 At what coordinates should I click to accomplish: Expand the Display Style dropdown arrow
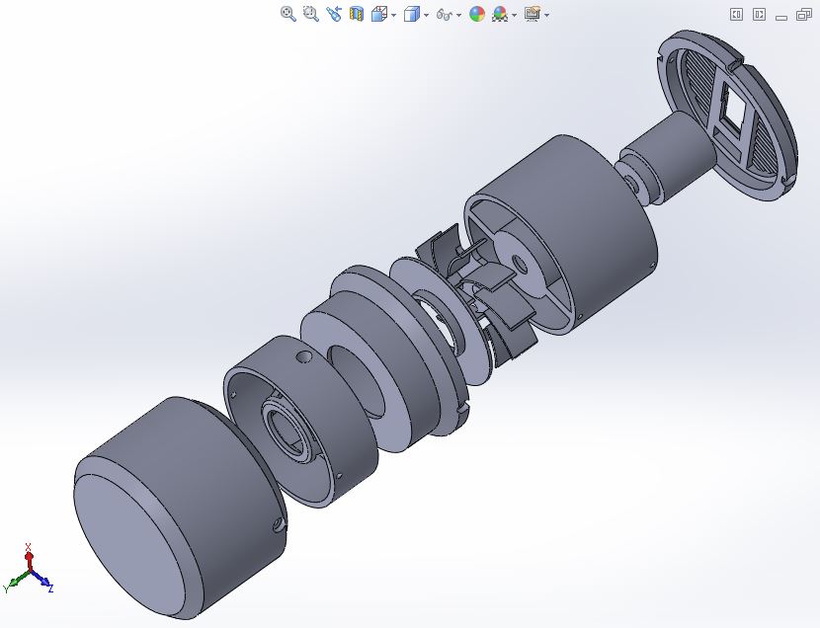click(x=426, y=15)
